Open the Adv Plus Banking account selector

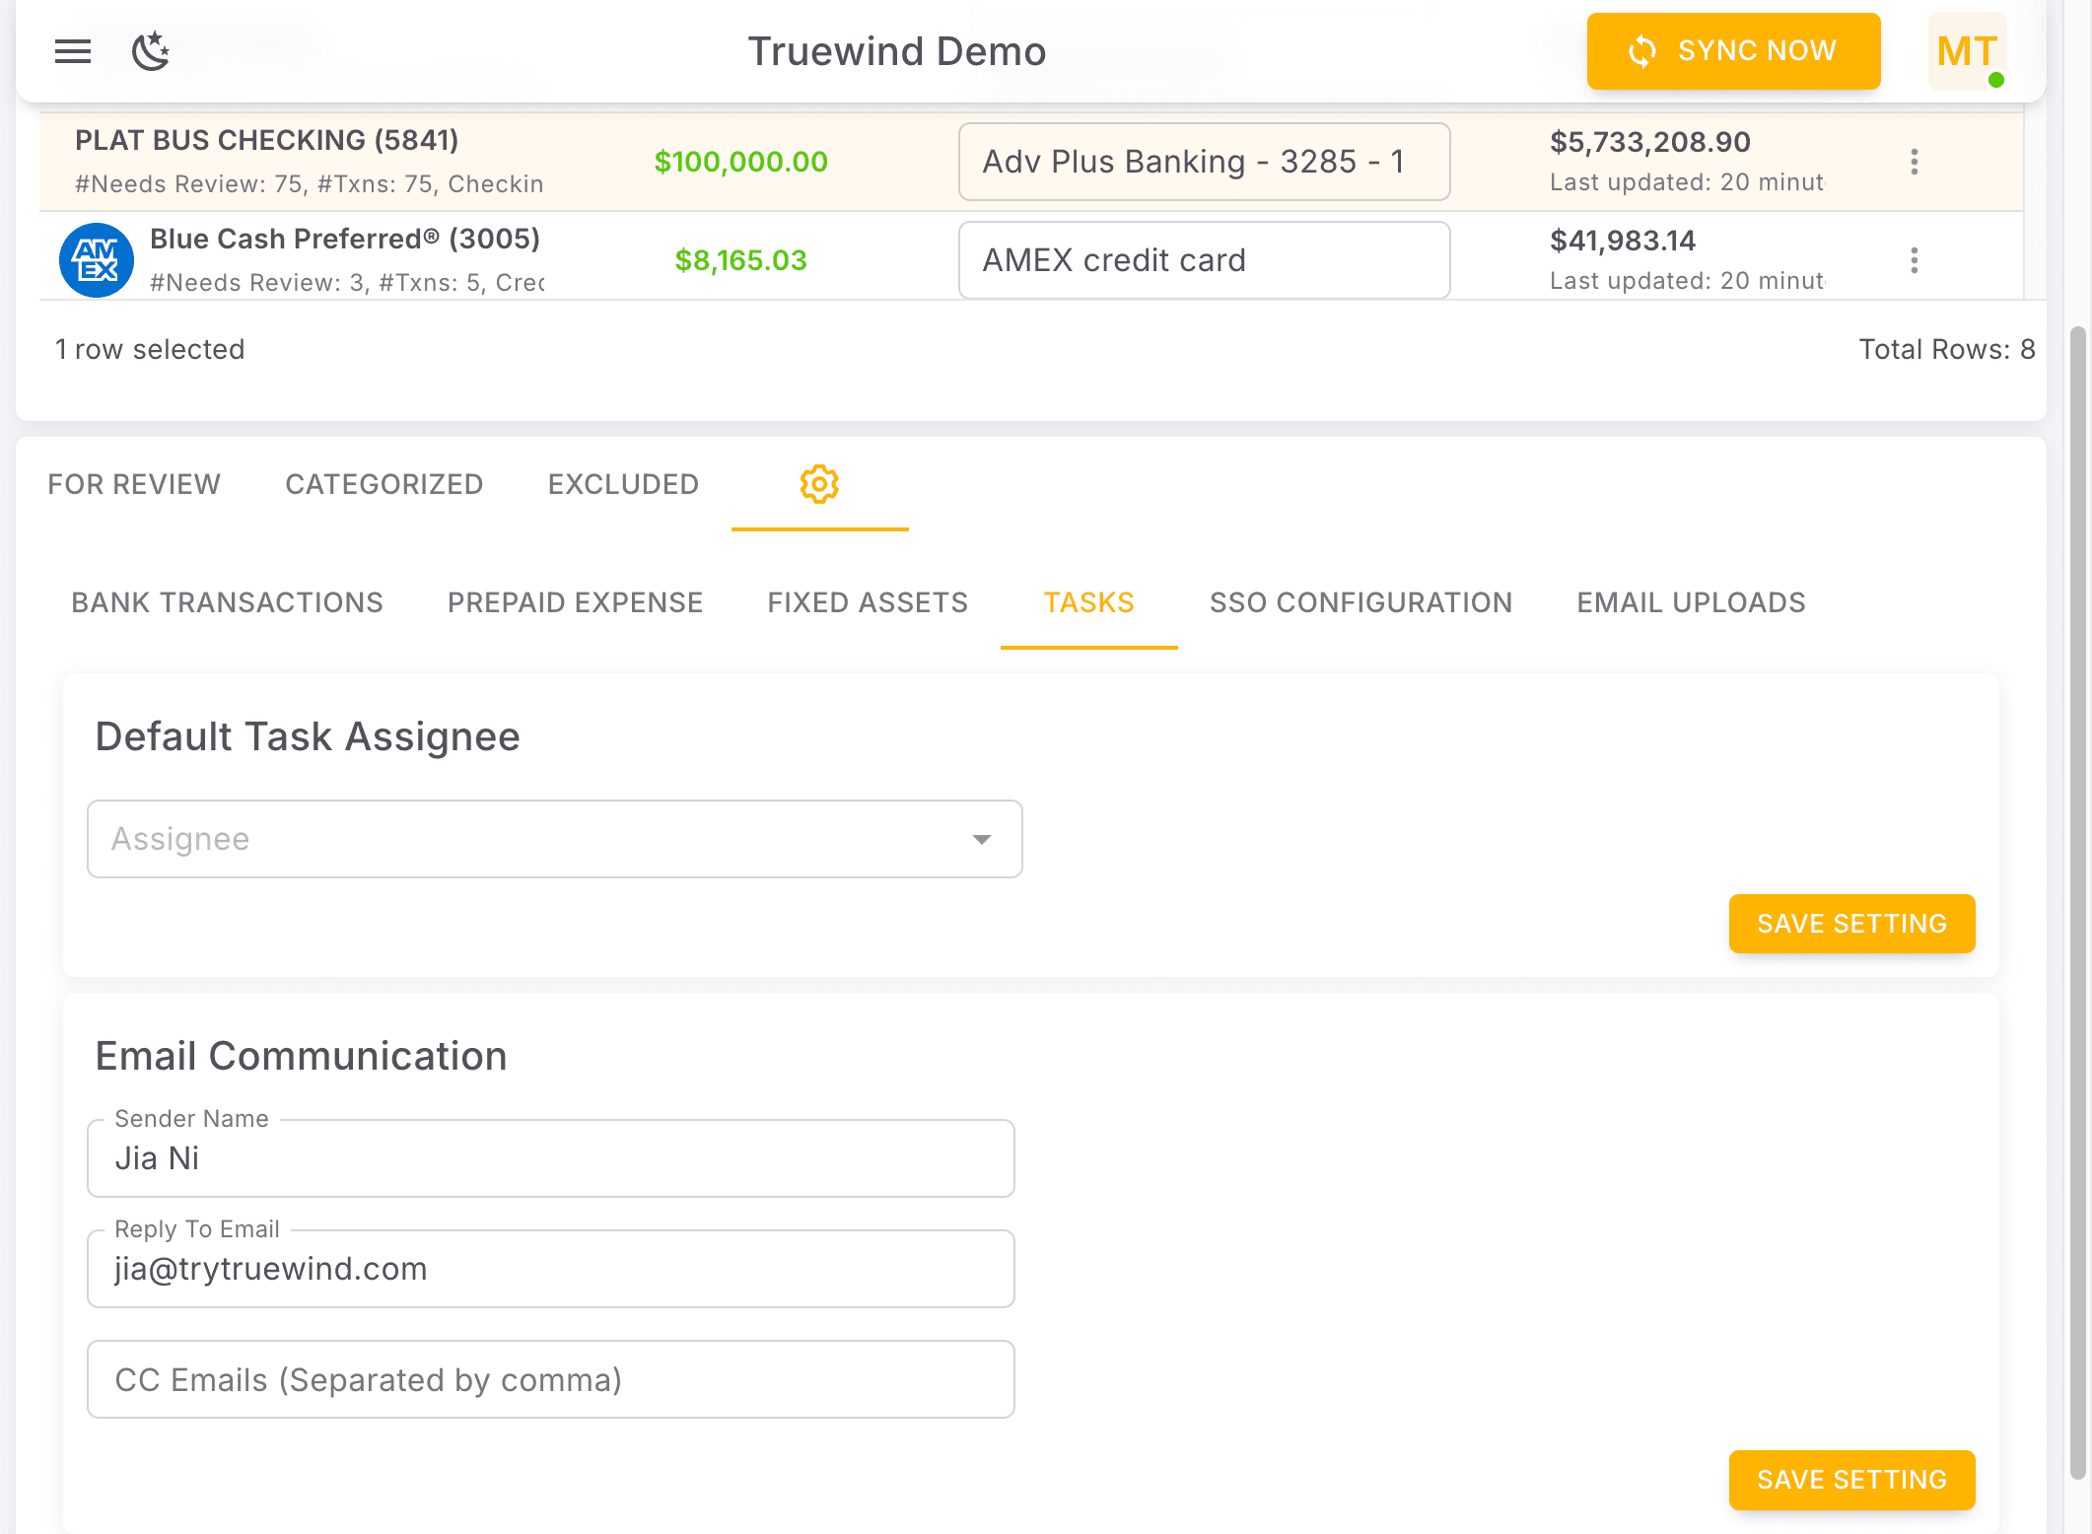pos(1203,162)
